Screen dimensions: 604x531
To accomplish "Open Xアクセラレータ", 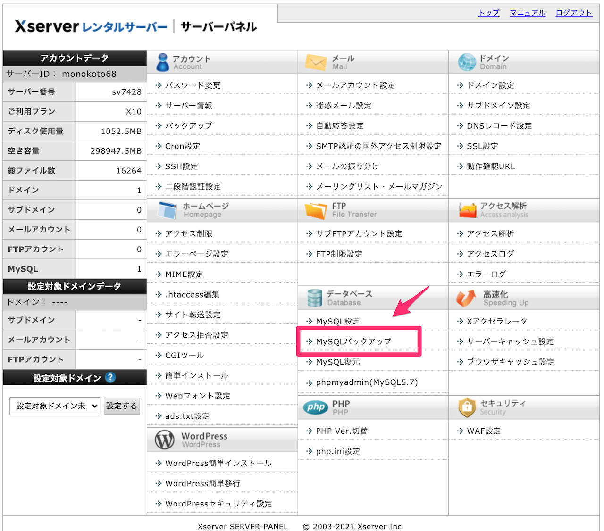I will [x=497, y=322].
